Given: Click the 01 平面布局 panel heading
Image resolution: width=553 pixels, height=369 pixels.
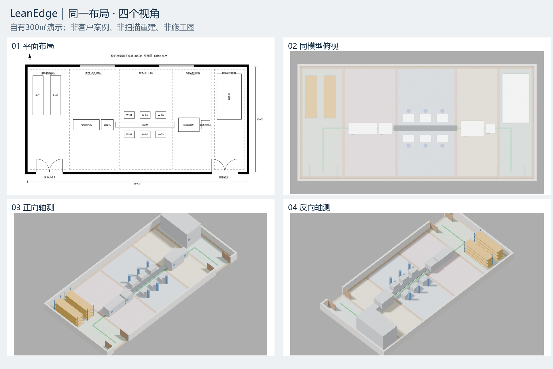Looking at the screenshot, I should [x=33, y=46].
